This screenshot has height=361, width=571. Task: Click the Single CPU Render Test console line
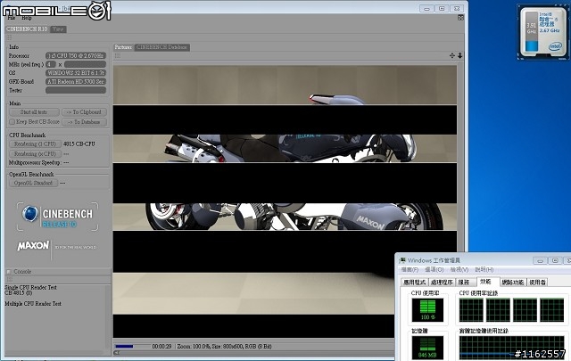coord(30,288)
